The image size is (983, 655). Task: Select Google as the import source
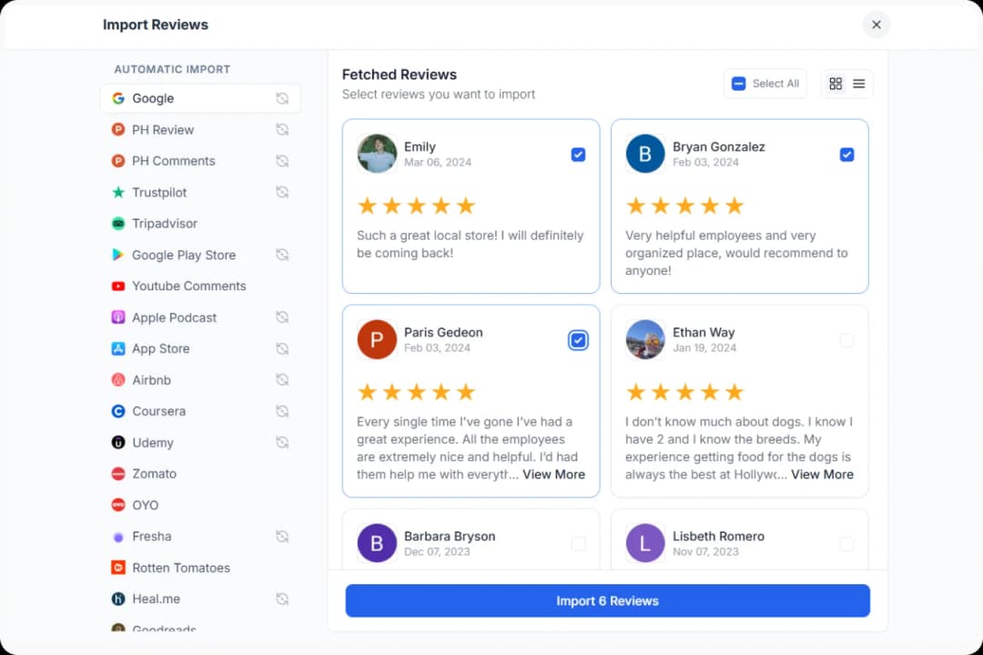pyautogui.click(x=153, y=98)
